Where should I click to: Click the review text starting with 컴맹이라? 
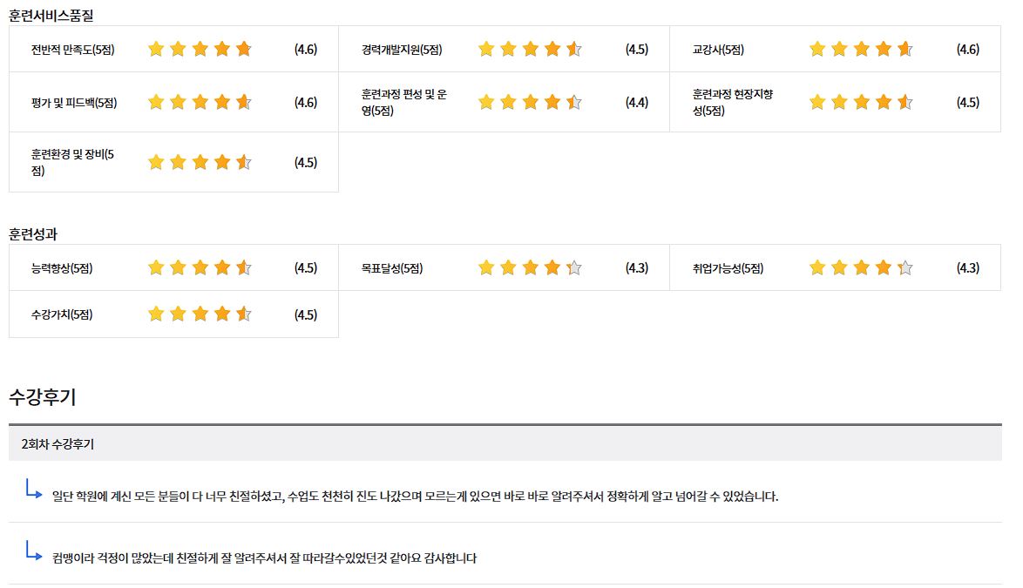[x=264, y=558]
